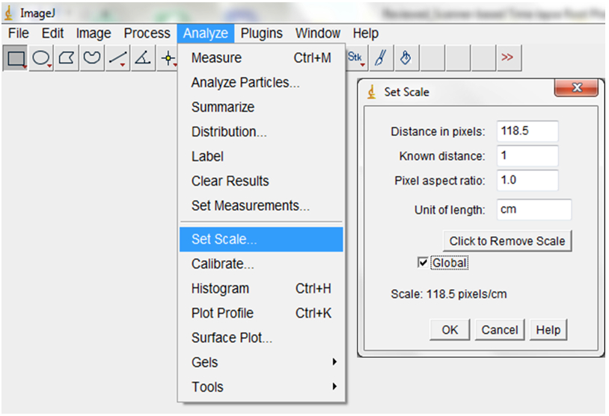Select the flood fill tool
The width and height of the screenshot is (609, 416).
pyautogui.click(x=407, y=58)
